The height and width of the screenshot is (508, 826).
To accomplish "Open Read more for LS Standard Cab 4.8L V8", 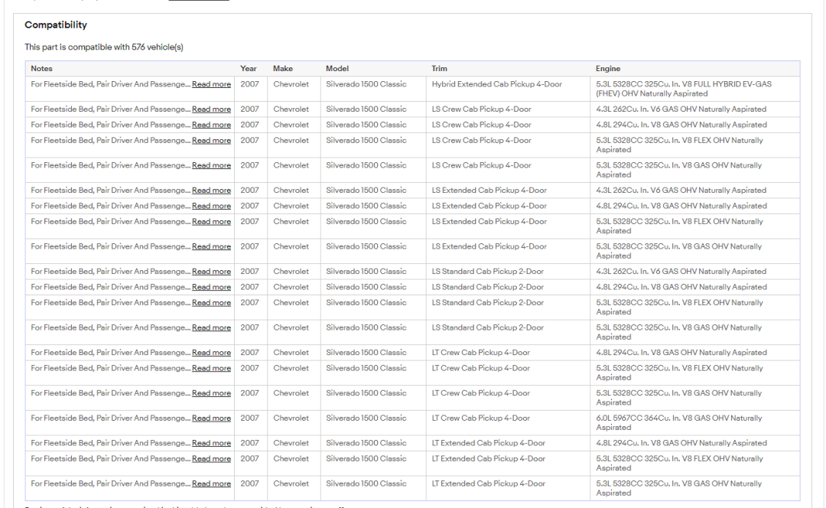I will click(x=211, y=287).
